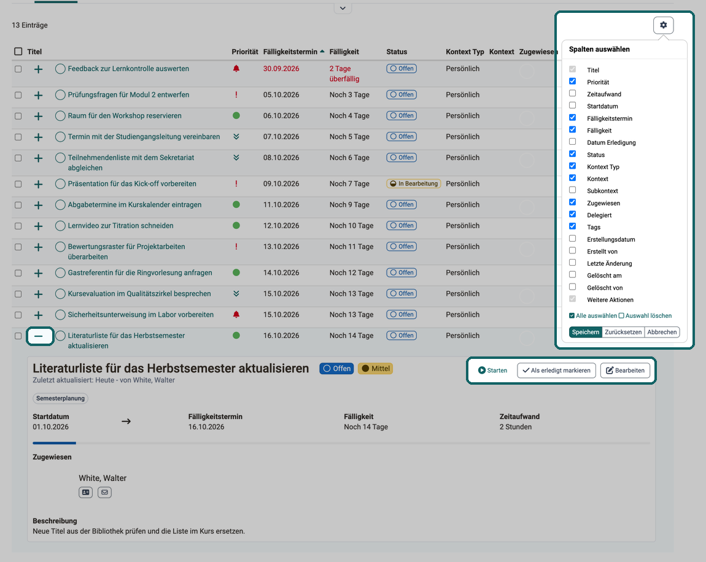Screen dimensions: 706x562
Task: Click the completion circle for Gastreferentin für die Ringvorlesung anfragen
Action: [x=60, y=272]
